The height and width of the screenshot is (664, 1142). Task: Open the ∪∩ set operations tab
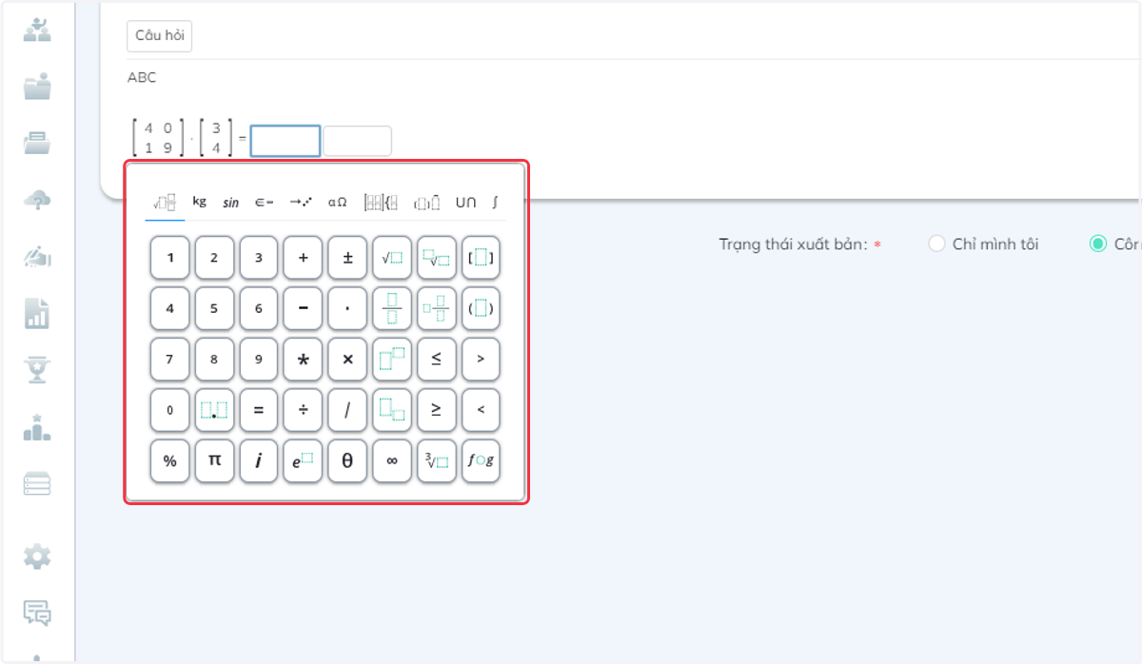tap(465, 202)
